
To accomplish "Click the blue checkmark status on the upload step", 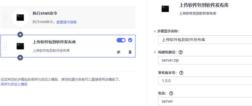I will tap(130, 40).
